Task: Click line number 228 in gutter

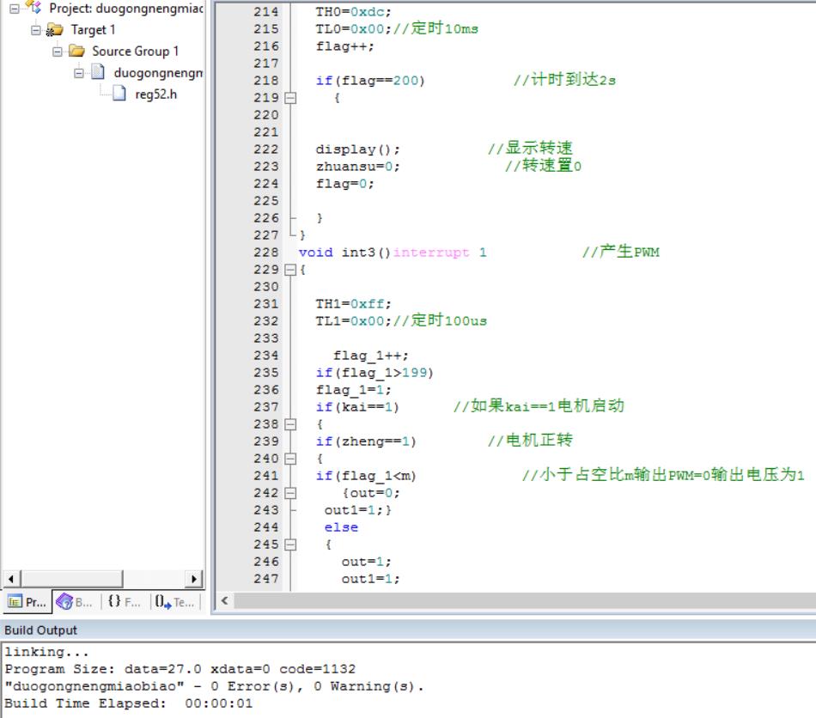Action: (x=266, y=253)
